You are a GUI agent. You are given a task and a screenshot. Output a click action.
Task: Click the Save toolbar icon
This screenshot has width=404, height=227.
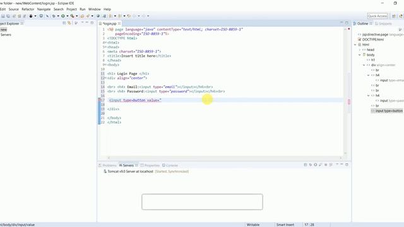pos(3,16)
